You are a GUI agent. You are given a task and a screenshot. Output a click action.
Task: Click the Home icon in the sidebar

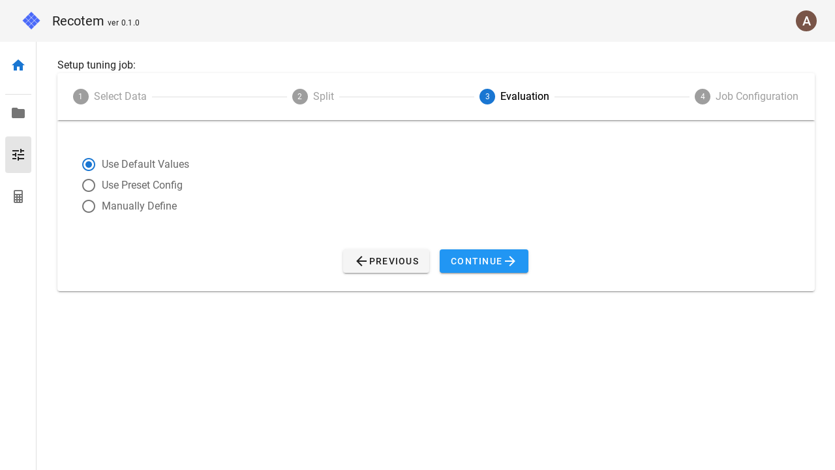[18, 65]
